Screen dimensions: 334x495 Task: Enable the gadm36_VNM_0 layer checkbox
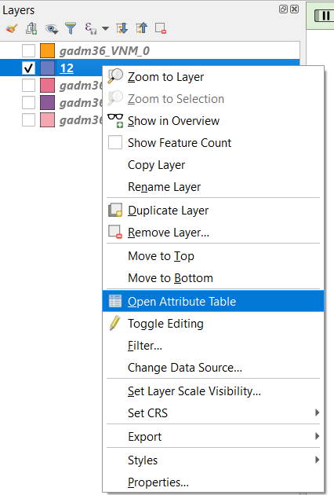pos(28,50)
